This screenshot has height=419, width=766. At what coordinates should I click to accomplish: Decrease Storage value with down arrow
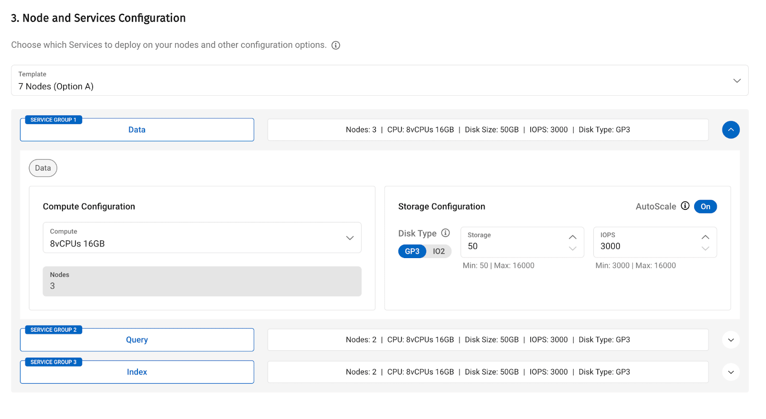tap(573, 249)
